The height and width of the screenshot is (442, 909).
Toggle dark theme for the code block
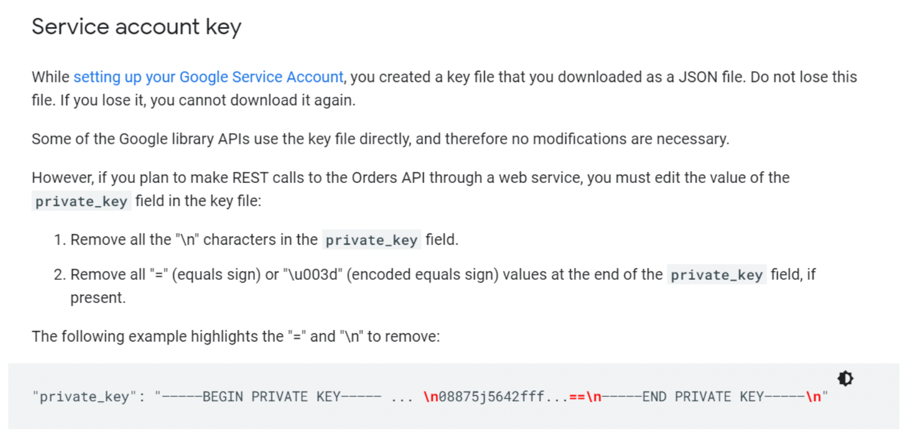coord(845,378)
